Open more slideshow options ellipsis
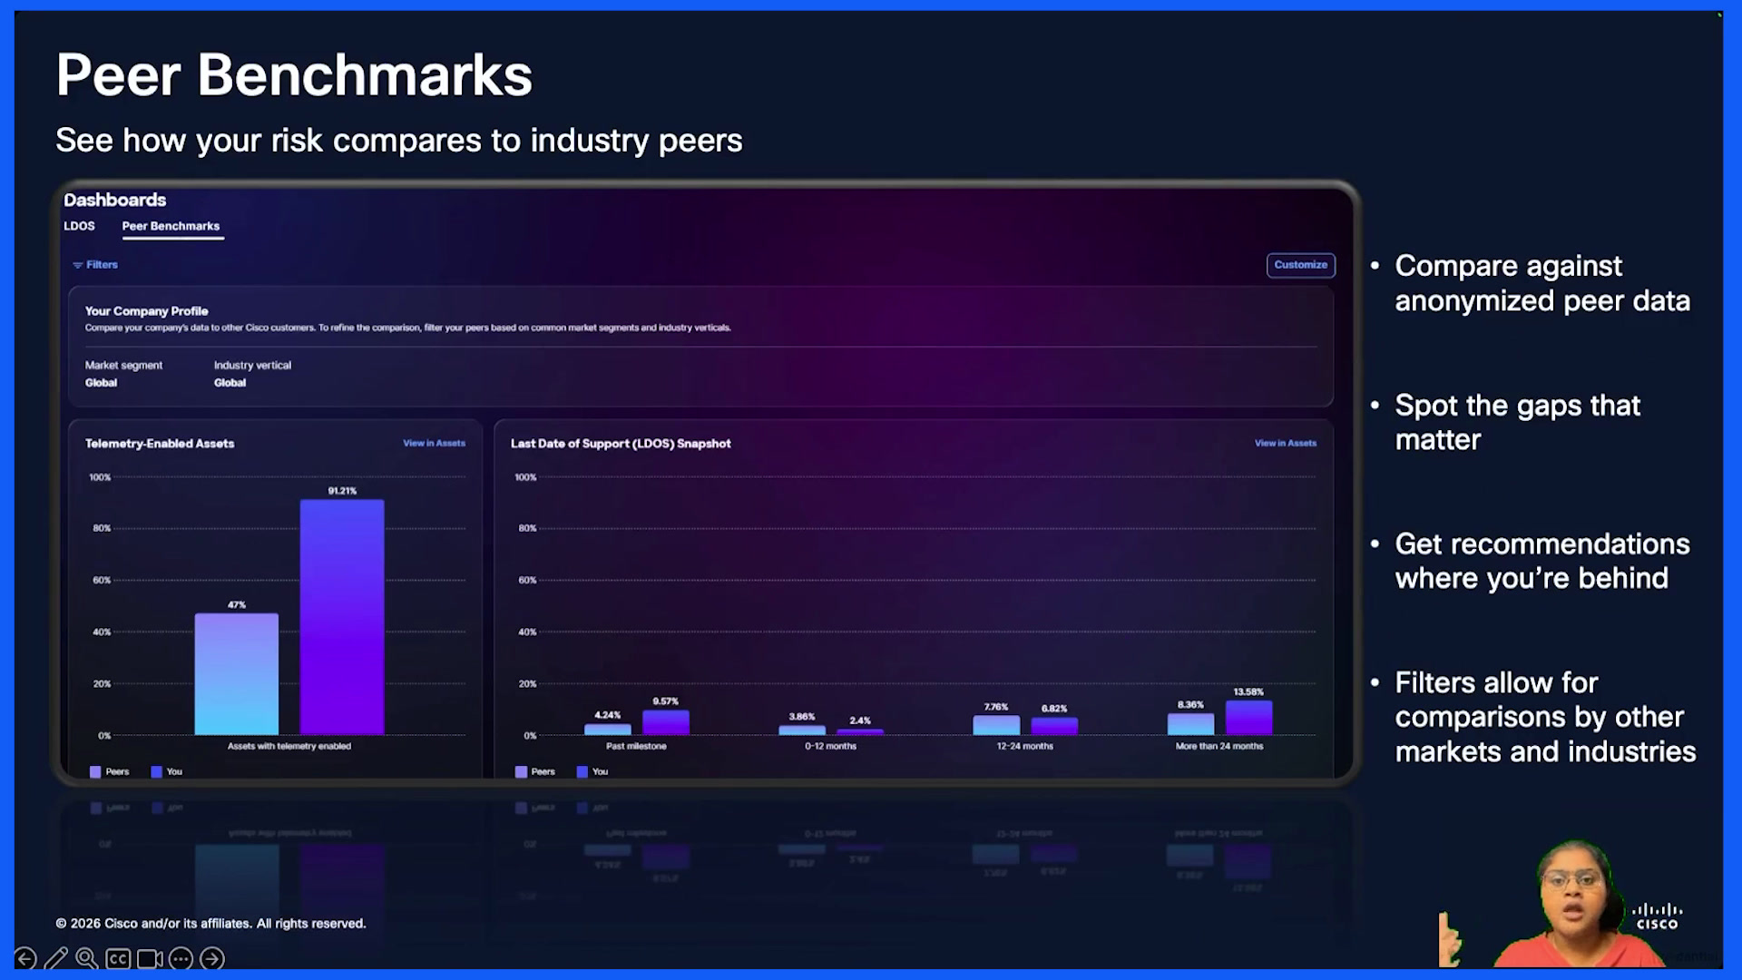1742x980 pixels. pos(181,958)
